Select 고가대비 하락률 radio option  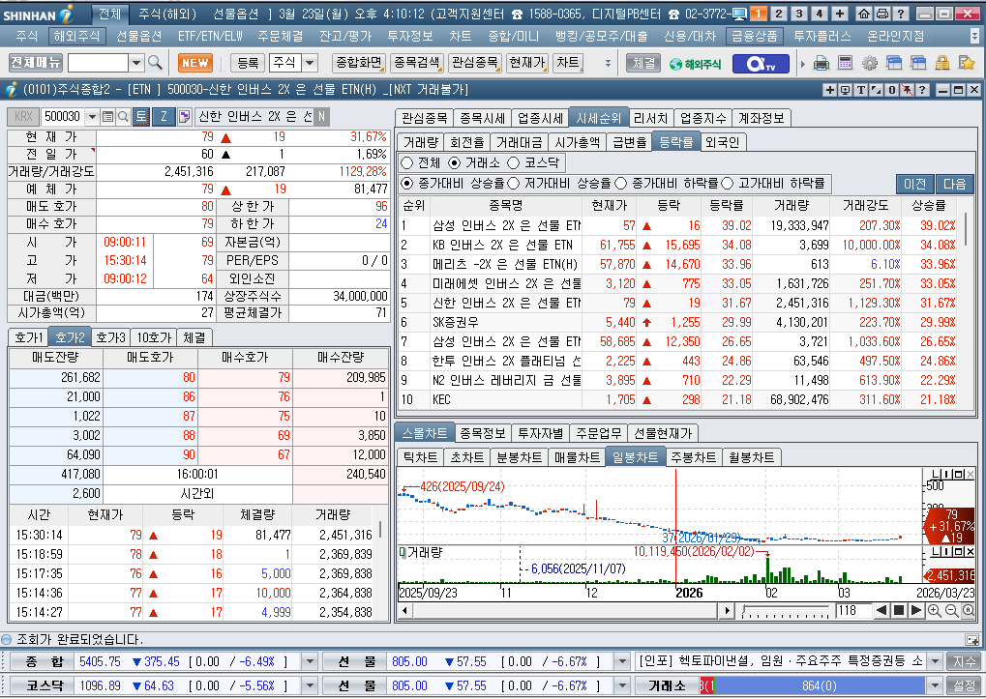coord(727,184)
